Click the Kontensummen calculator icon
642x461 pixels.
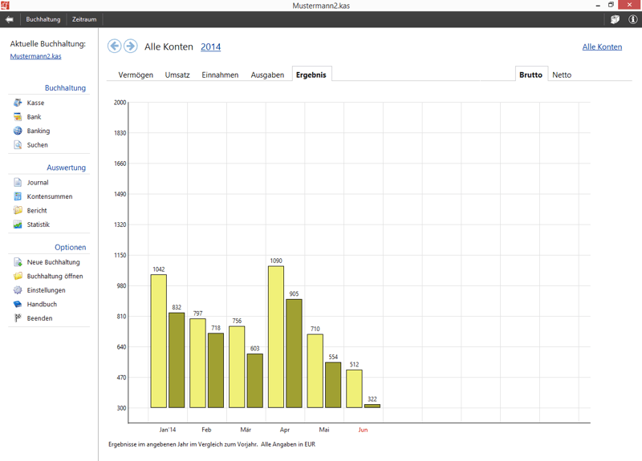[x=18, y=196]
